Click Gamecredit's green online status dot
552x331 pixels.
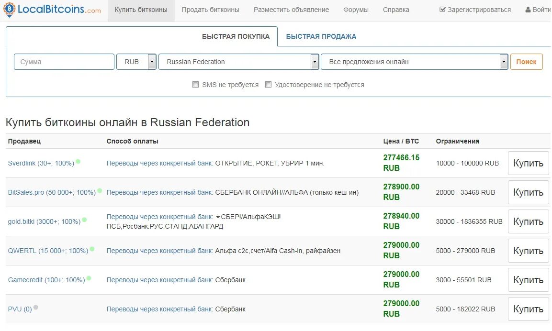(x=89, y=278)
